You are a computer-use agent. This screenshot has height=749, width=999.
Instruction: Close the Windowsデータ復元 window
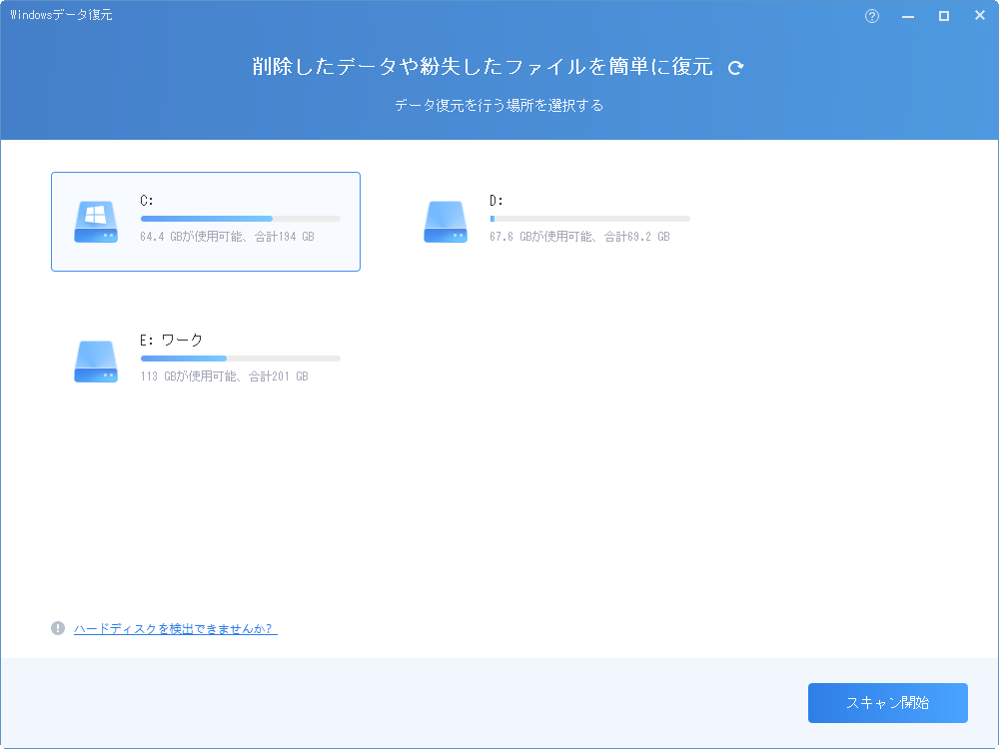pyautogui.click(x=980, y=15)
